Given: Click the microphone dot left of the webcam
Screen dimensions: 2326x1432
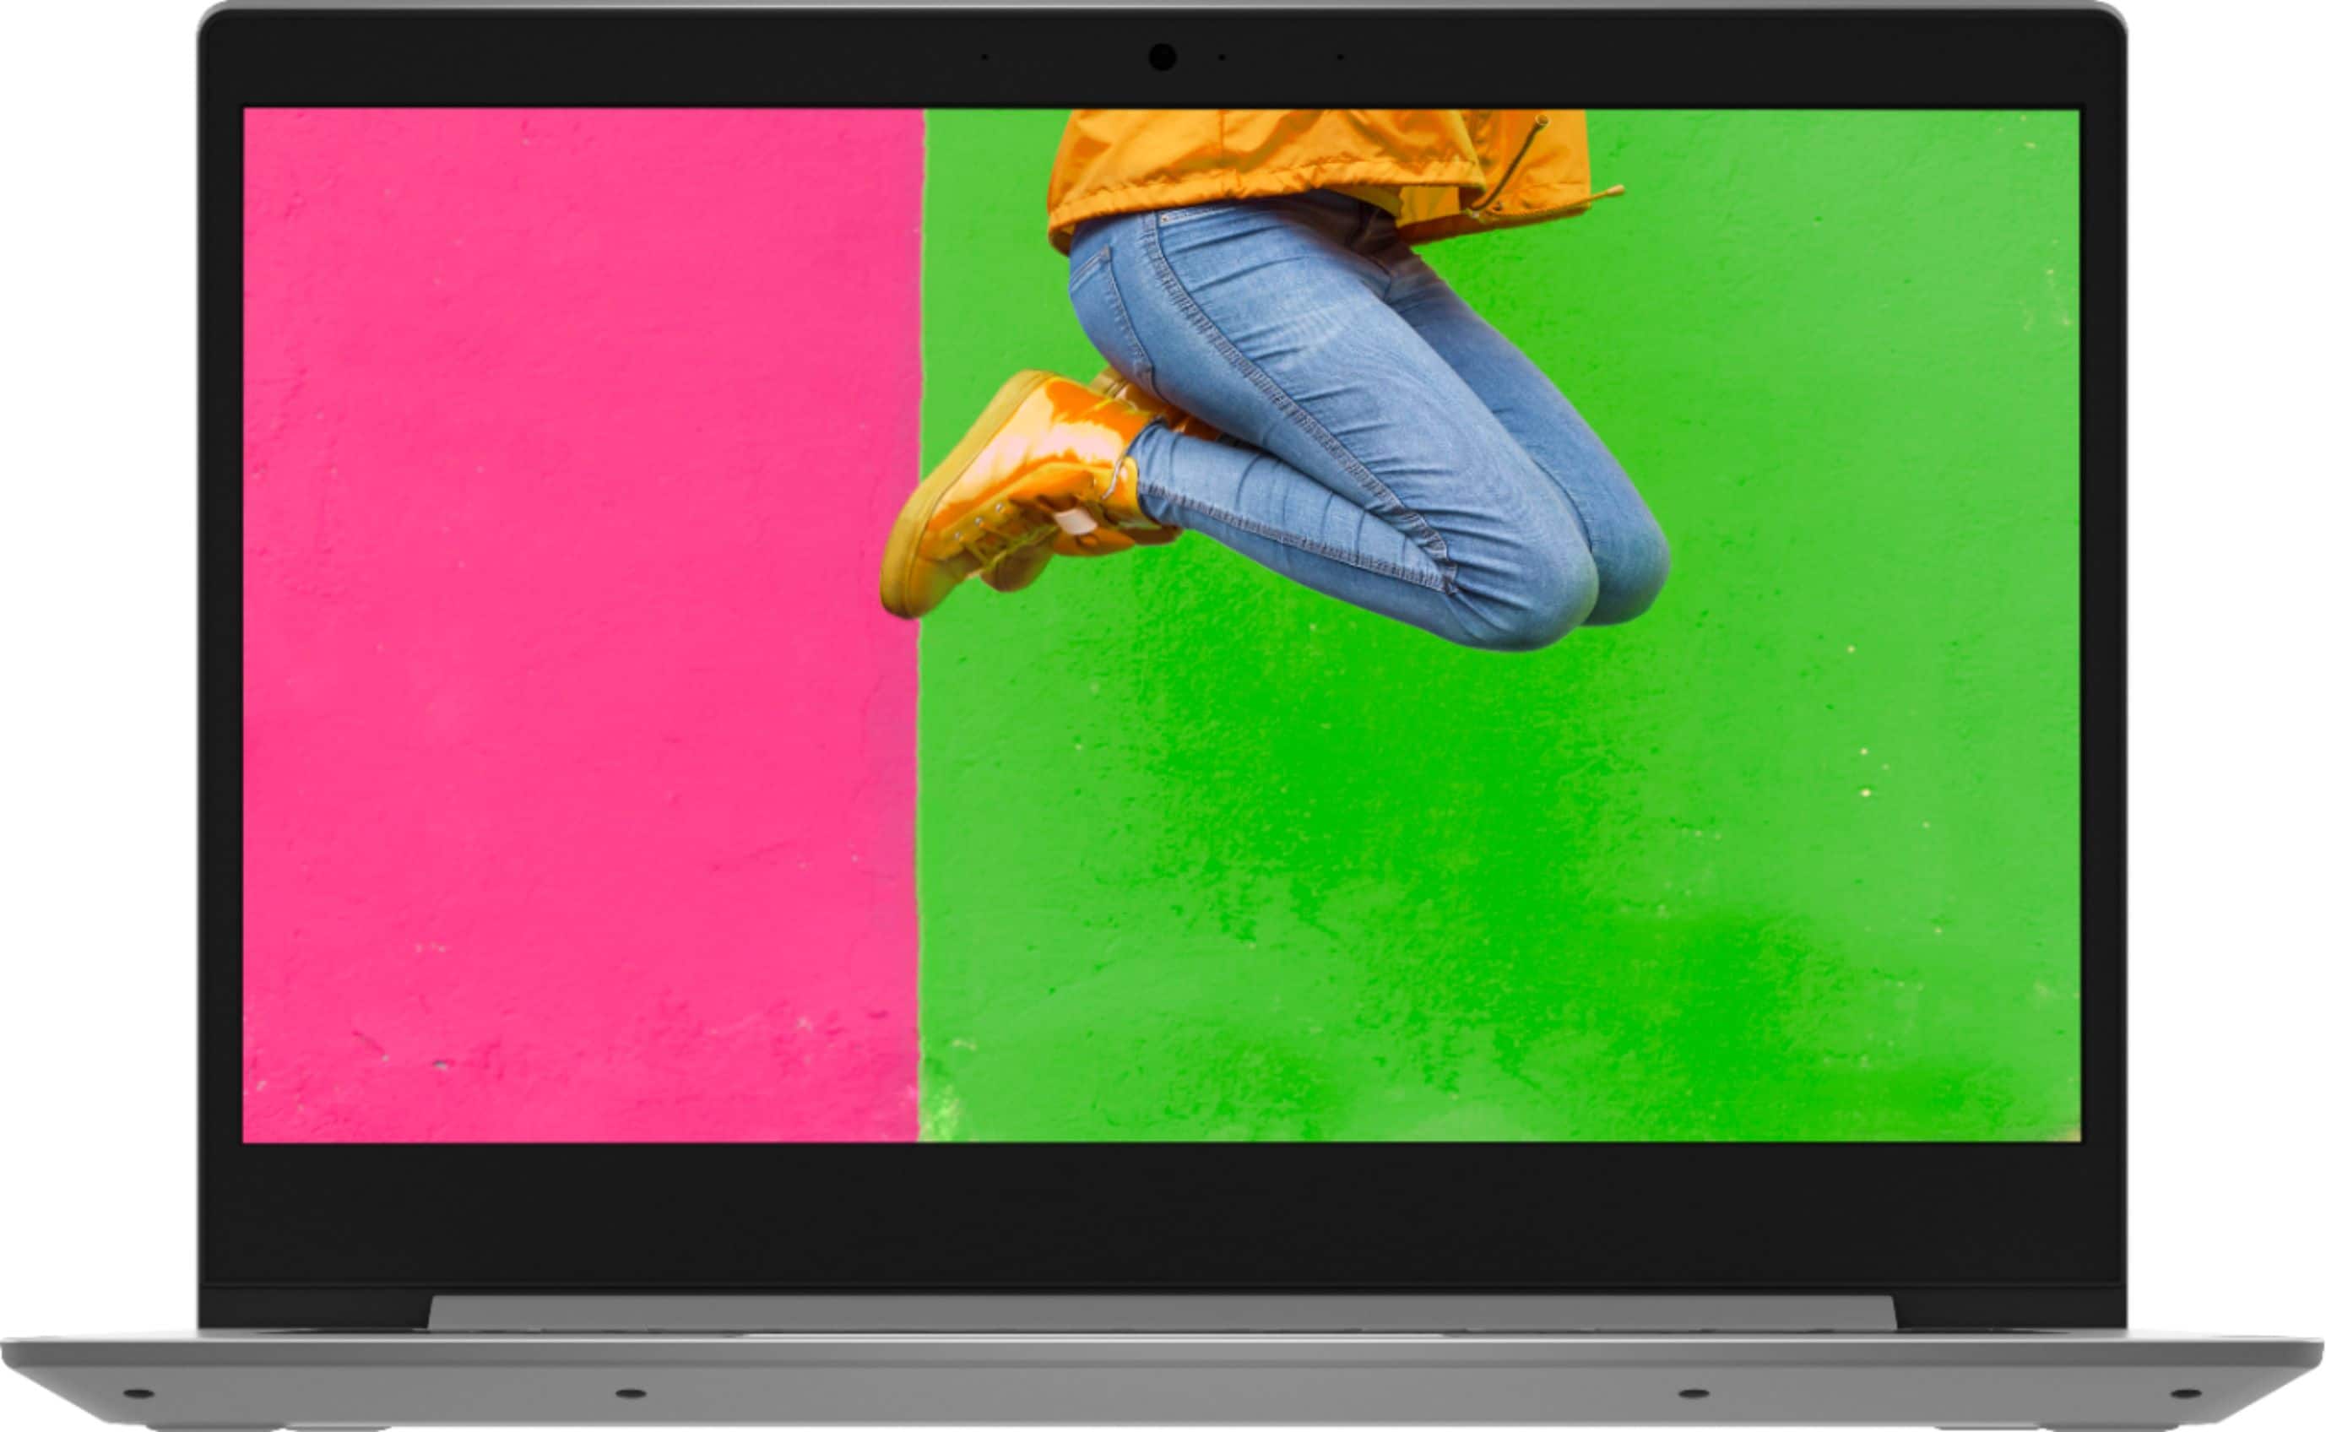Looking at the screenshot, I should 985,57.
